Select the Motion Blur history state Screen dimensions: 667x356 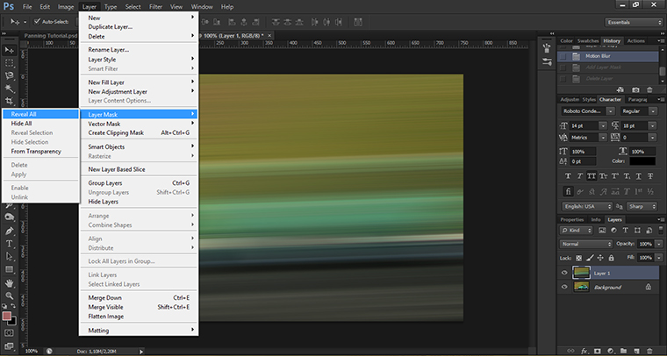[x=597, y=55]
